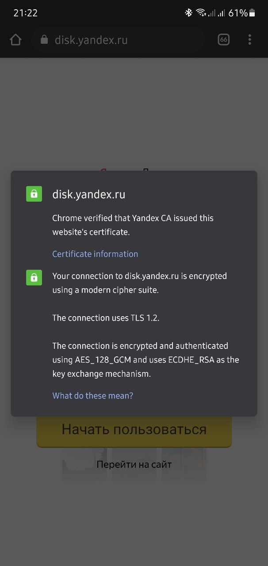Viewport: 268px width, 566px height.
Task: Tap the Bluetooth icon in status bar
Action: point(188,13)
